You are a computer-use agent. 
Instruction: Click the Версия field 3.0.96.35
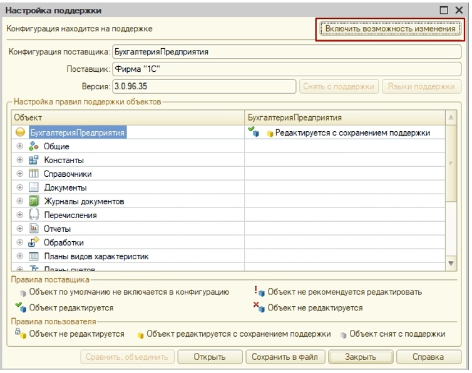coord(204,86)
